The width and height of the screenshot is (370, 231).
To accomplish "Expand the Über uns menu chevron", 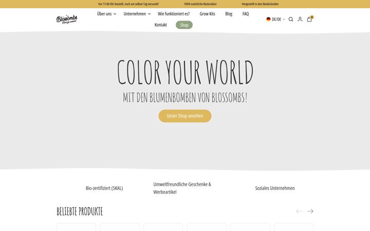I will 115,14.
